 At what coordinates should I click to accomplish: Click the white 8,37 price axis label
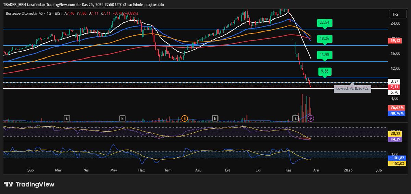(394, 81)
